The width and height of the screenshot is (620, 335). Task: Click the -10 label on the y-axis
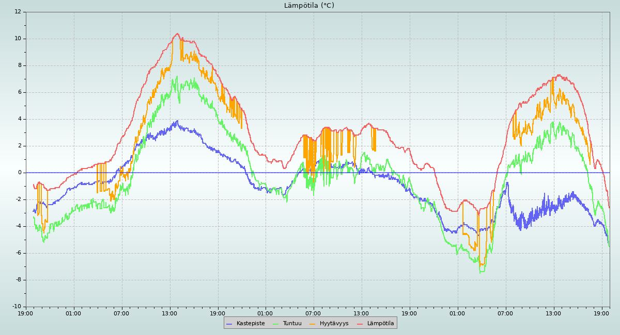coord(16,307)
